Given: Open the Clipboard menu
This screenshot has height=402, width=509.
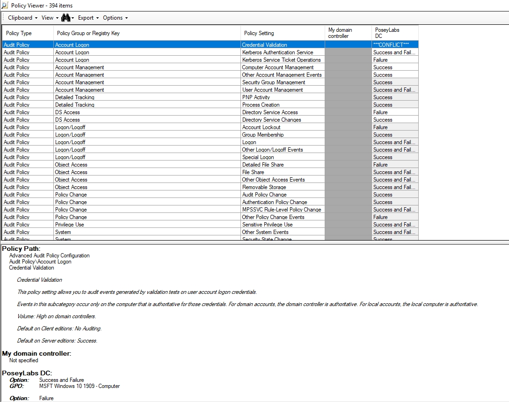Looking at the screenshot, I should [22, 17].
